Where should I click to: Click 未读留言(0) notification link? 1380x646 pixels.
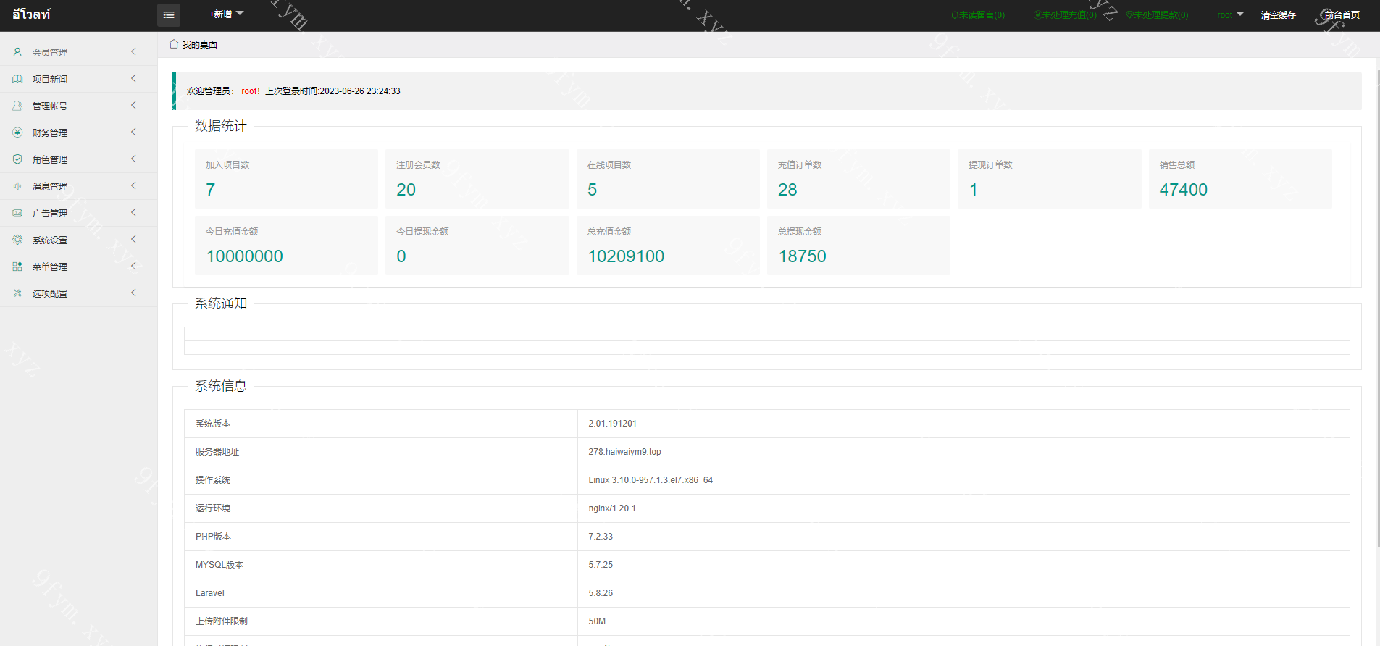pyautogui.click(x=978, y=15)
